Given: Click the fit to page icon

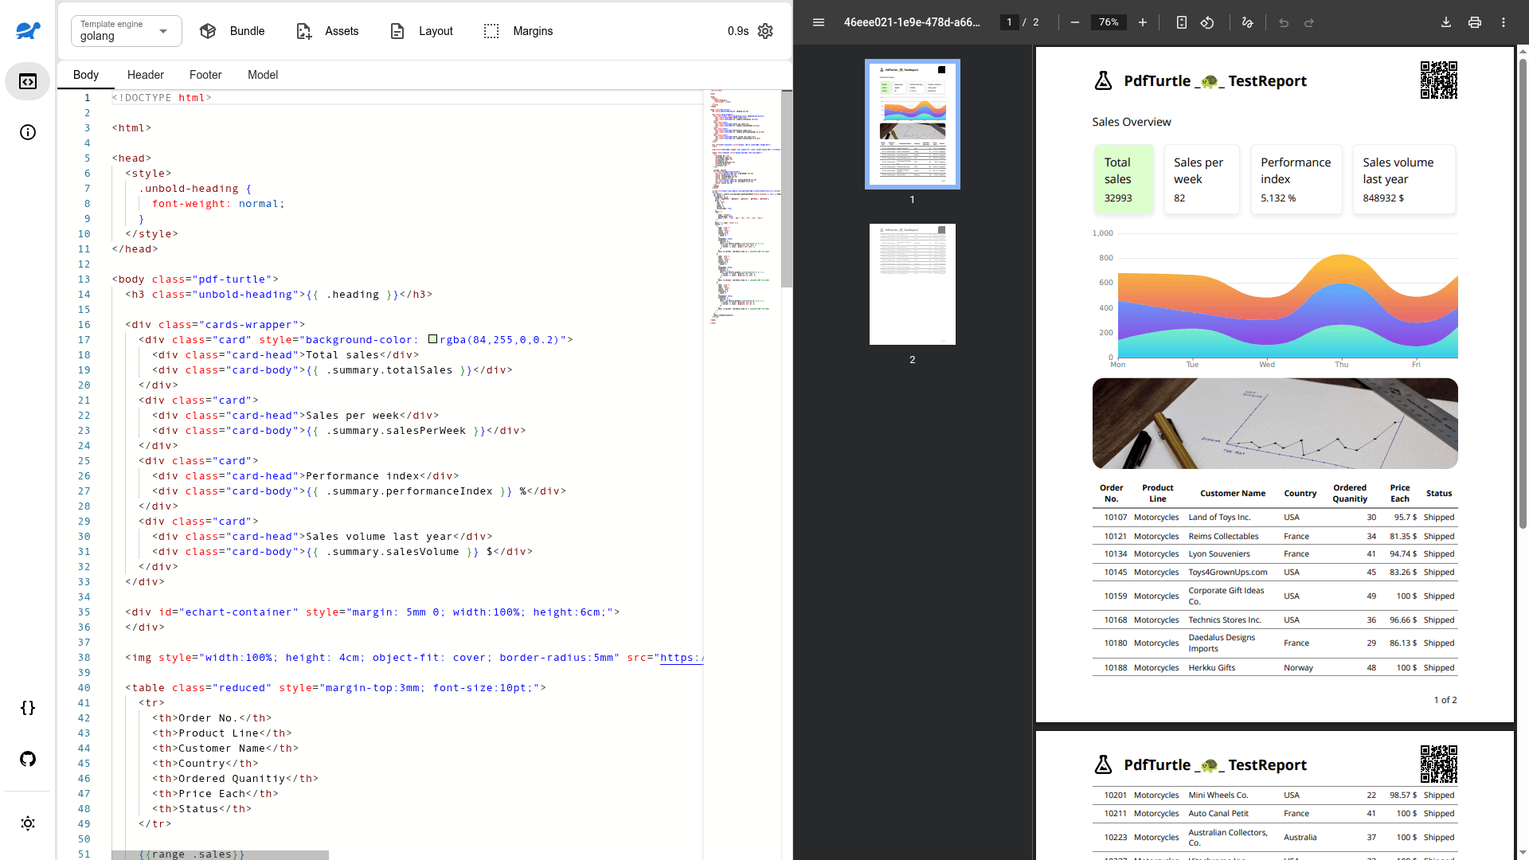Looking at the screenshot, I should (x=1182, y=22).
